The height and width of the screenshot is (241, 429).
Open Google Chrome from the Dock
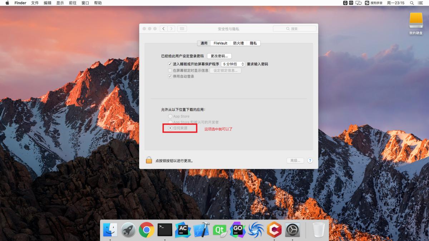[x=146, y=230]
